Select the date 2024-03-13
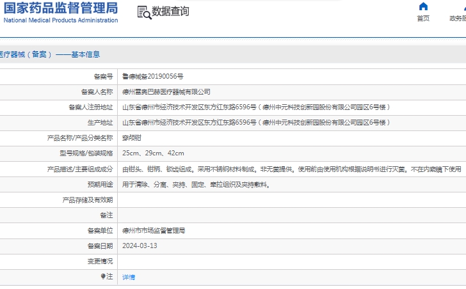The image size is (466, 289). point(140,246)
